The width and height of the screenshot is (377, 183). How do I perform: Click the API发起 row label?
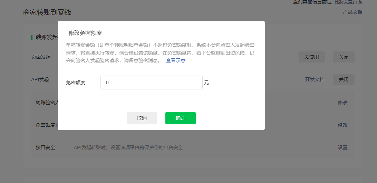point(40,79)
